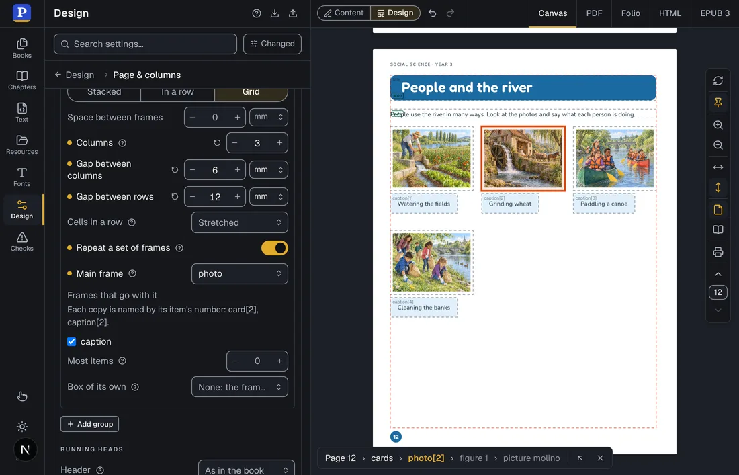Open the Books section in sidebar
The height and width of the screenshot is (475, 739).
pyautogui.click(x=21, y=48)
